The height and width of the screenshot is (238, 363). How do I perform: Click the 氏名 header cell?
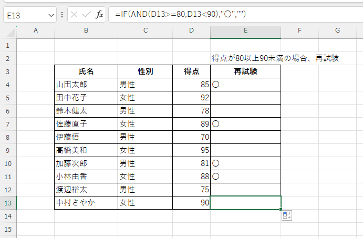coord(86,71)
